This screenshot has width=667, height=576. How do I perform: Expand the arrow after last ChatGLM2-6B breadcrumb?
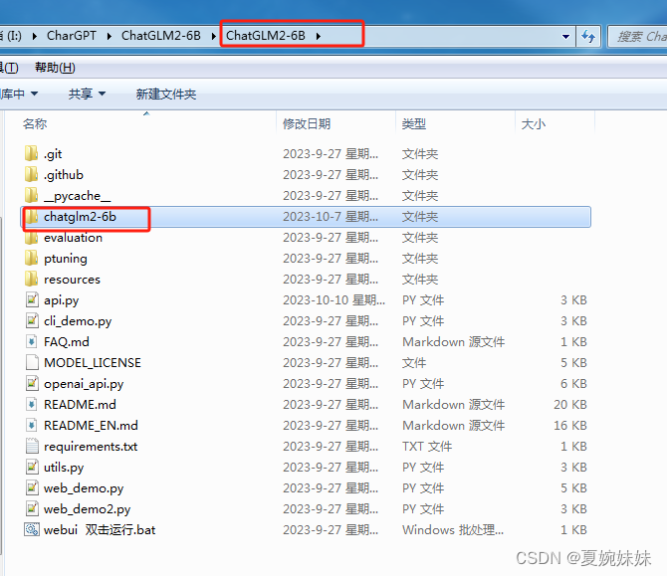(319, 36)
